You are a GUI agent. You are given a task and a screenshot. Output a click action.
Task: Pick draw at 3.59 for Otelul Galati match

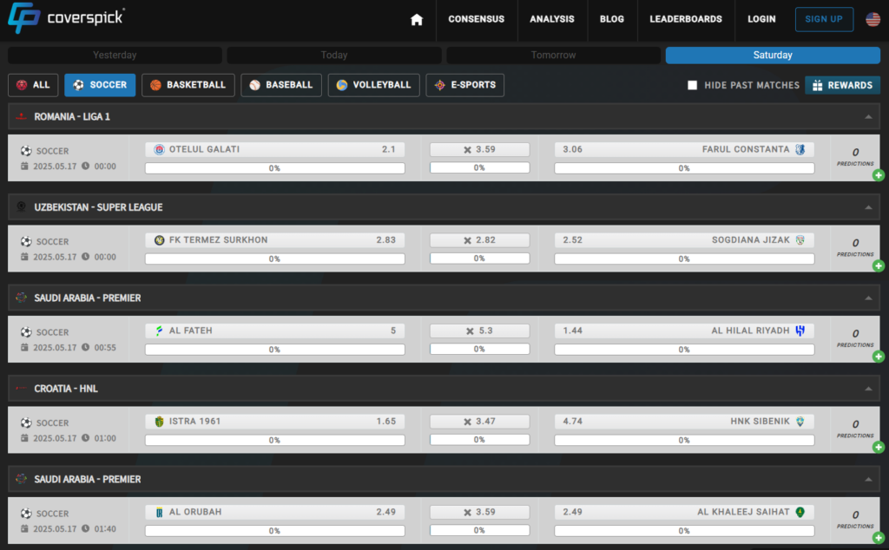[479, 149]
